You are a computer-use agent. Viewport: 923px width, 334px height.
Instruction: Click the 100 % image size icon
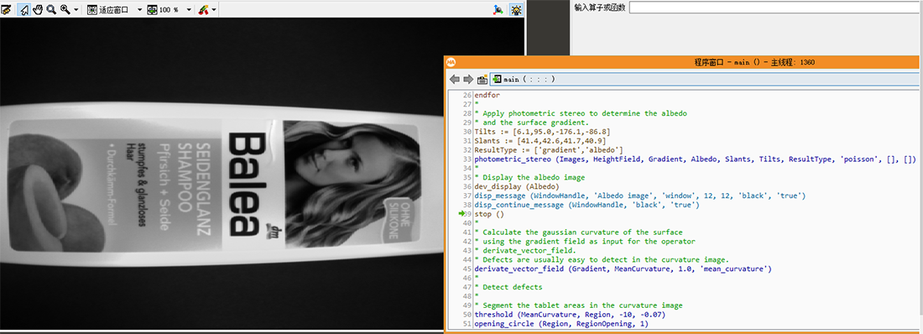[152, 10]
